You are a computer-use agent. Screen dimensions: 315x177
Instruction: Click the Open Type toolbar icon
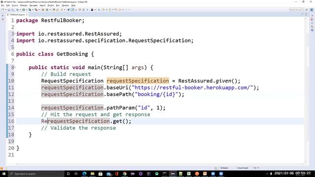click(x=54, y=10)
